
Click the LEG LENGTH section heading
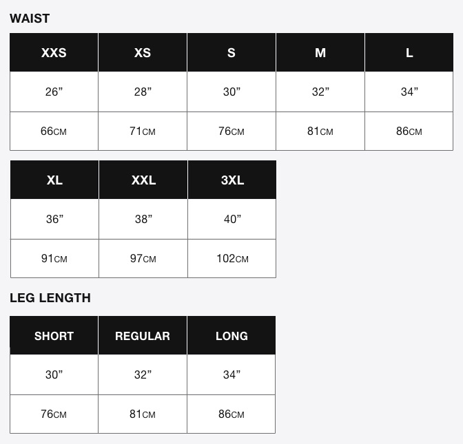50,298
